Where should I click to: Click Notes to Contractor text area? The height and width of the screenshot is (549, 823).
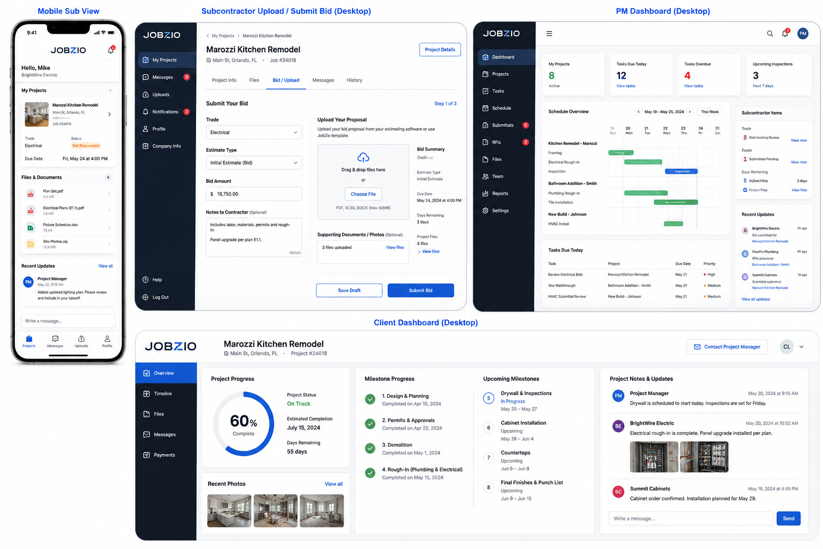[254, 237]
